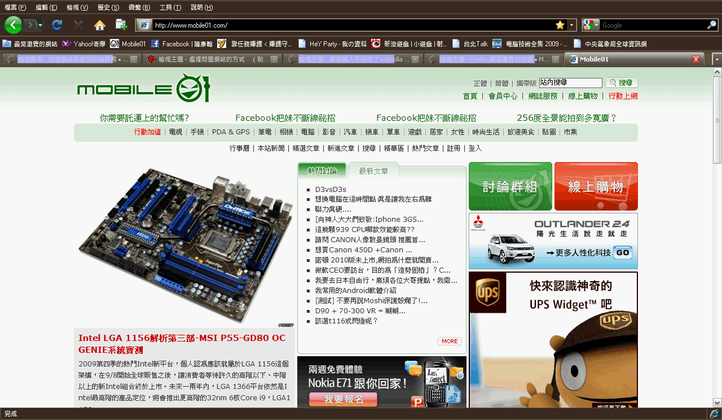The width and height of the screenshot is (722, 420).
Task: Open the 歷史 menu
Action: click(x=108, y=7)
